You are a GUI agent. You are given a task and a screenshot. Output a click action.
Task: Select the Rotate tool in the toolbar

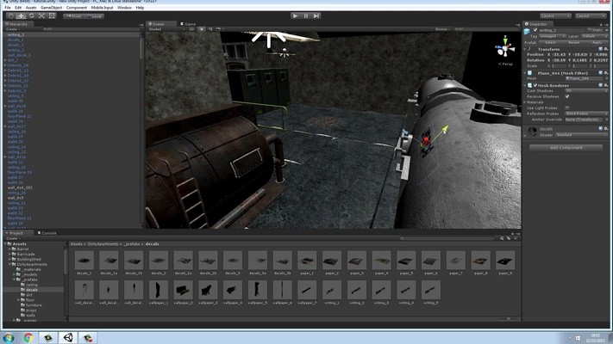pyautogui.click(x=31, y=16)
